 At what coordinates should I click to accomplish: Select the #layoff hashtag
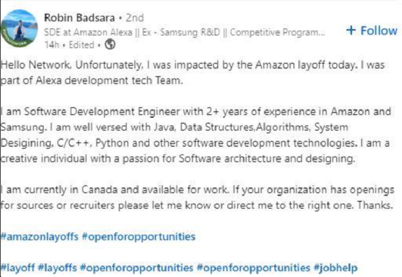point(19,267)
